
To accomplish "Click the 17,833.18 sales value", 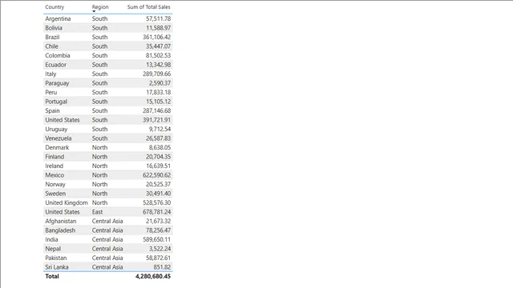I will click(x=159, y=92).
